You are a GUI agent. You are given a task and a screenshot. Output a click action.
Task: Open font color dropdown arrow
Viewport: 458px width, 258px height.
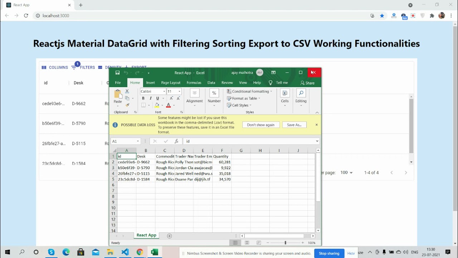174,105
